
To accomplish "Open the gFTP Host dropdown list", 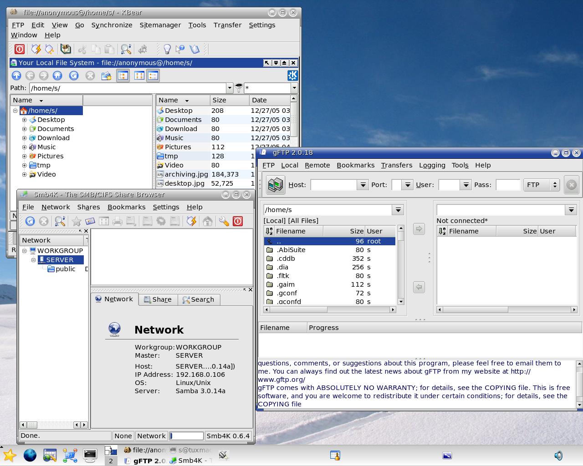I will pos(363,185).
